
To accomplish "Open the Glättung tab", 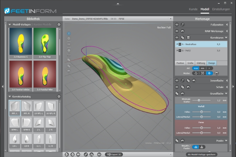I will tap(201, 63).
